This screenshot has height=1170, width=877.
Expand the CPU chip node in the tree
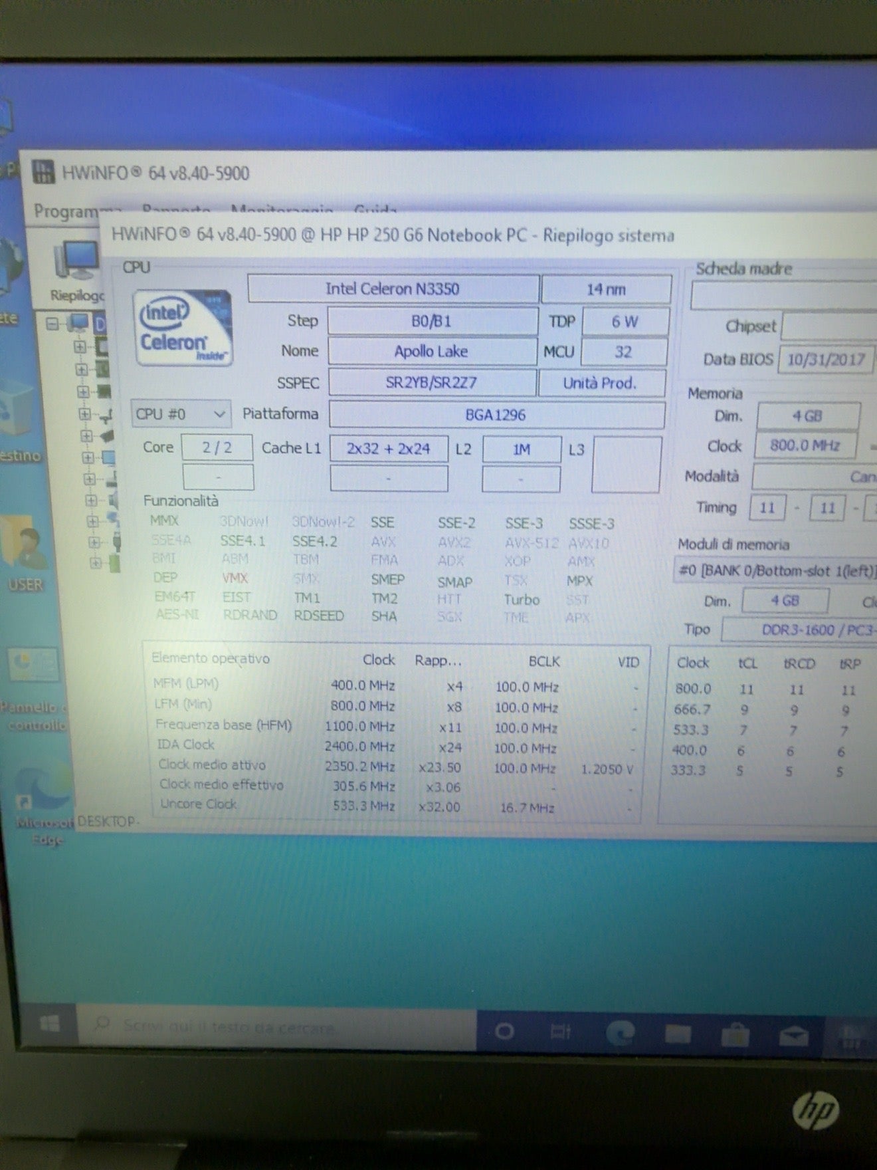coord(80,347)
